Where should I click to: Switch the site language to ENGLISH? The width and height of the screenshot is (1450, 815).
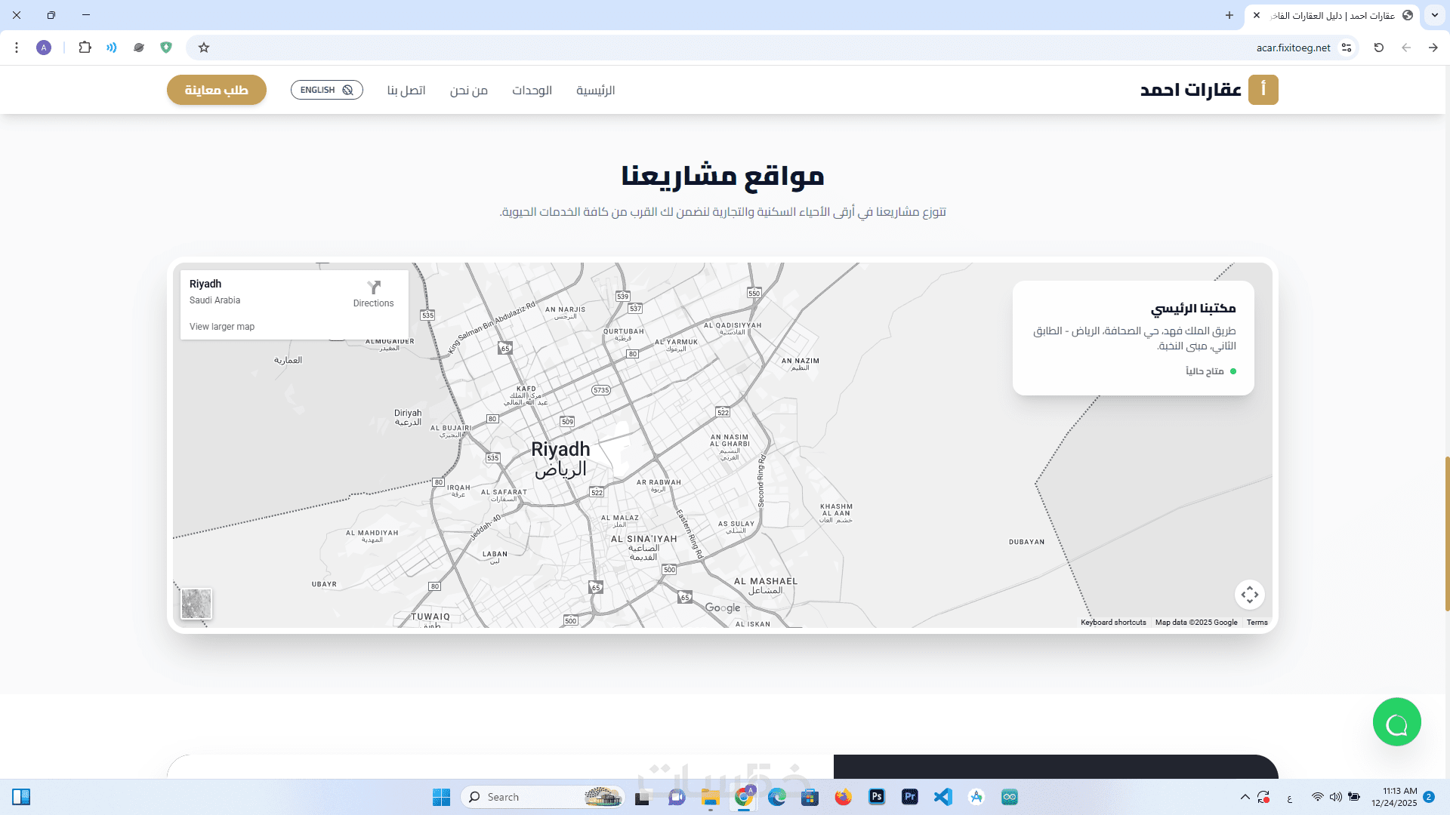pos(326,90)
